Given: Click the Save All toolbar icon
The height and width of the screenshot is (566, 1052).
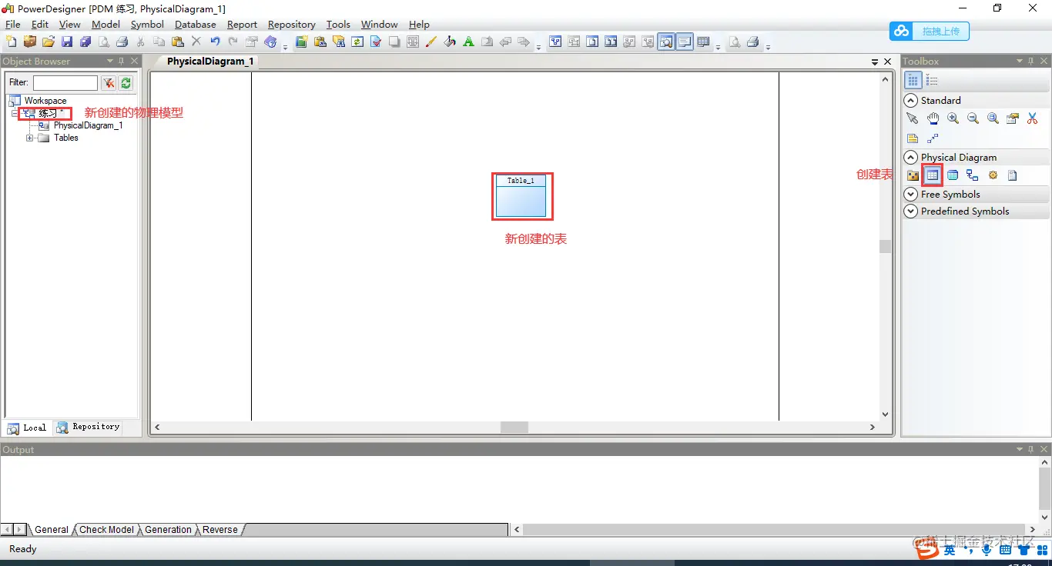Looking at the screenshot, I should pyautogui.click(x=85, y=42).
